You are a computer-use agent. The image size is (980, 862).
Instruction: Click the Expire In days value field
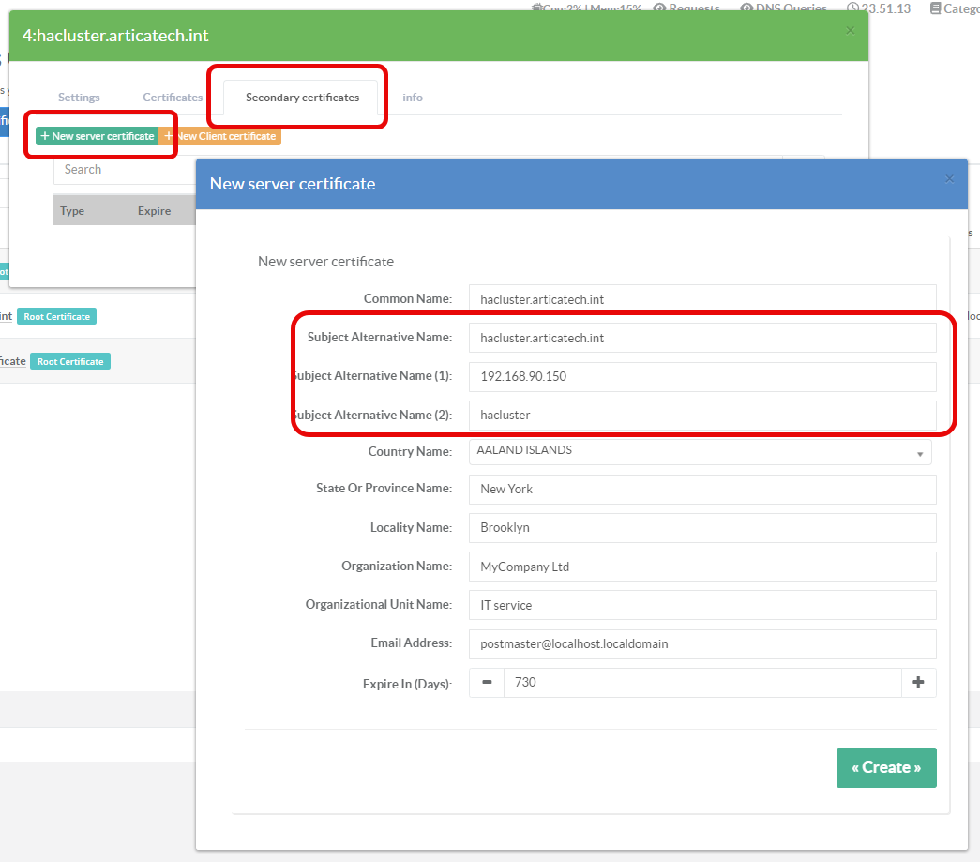(701, 683)
